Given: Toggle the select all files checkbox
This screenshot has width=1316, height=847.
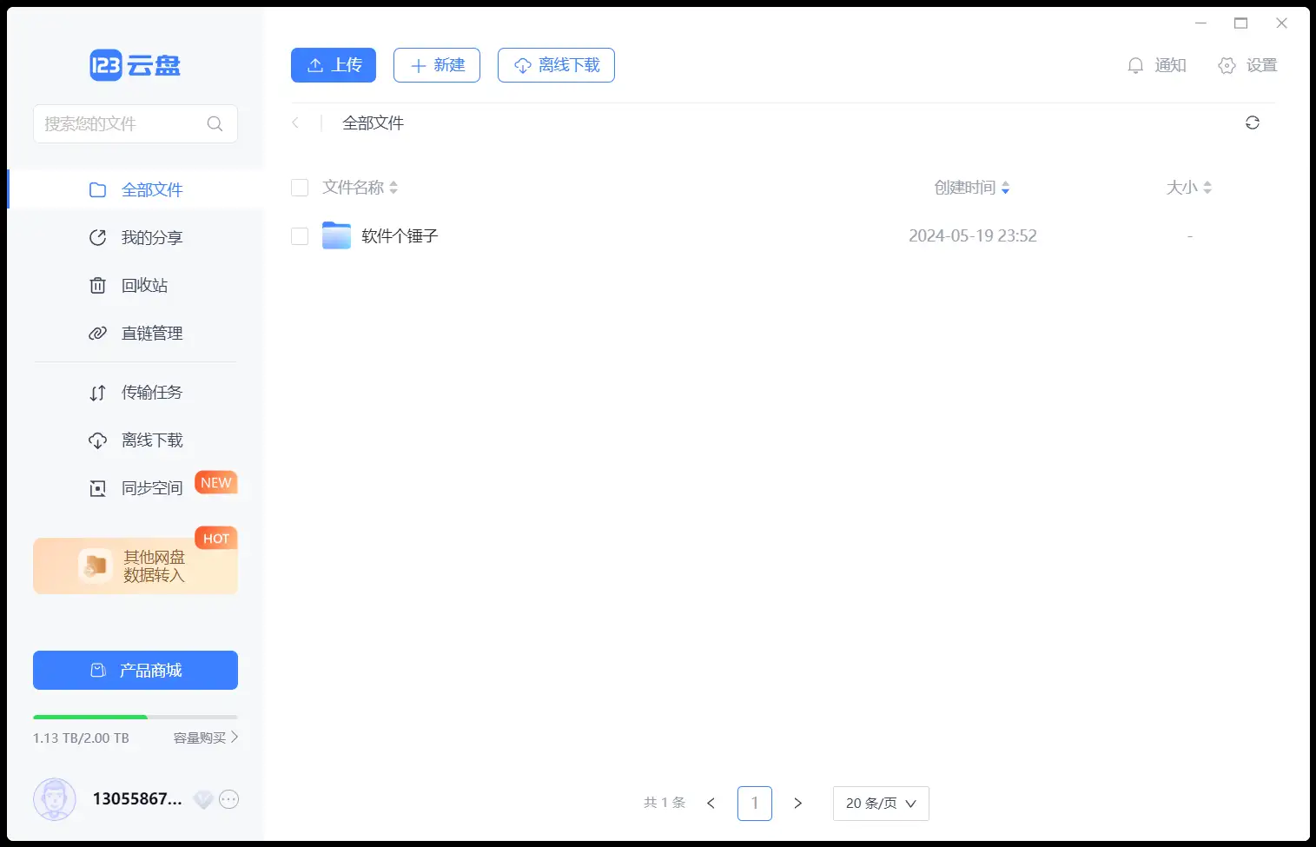Looking at the screenshot, I should pos(300,188).
